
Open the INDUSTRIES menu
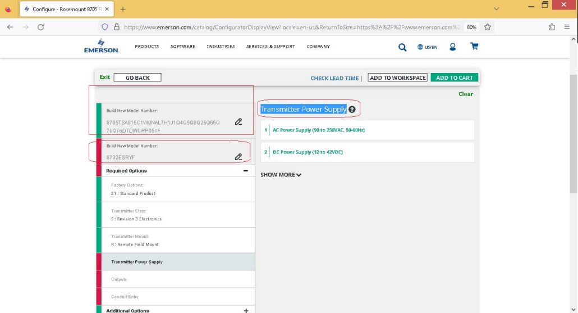click(x=221, y=47)
